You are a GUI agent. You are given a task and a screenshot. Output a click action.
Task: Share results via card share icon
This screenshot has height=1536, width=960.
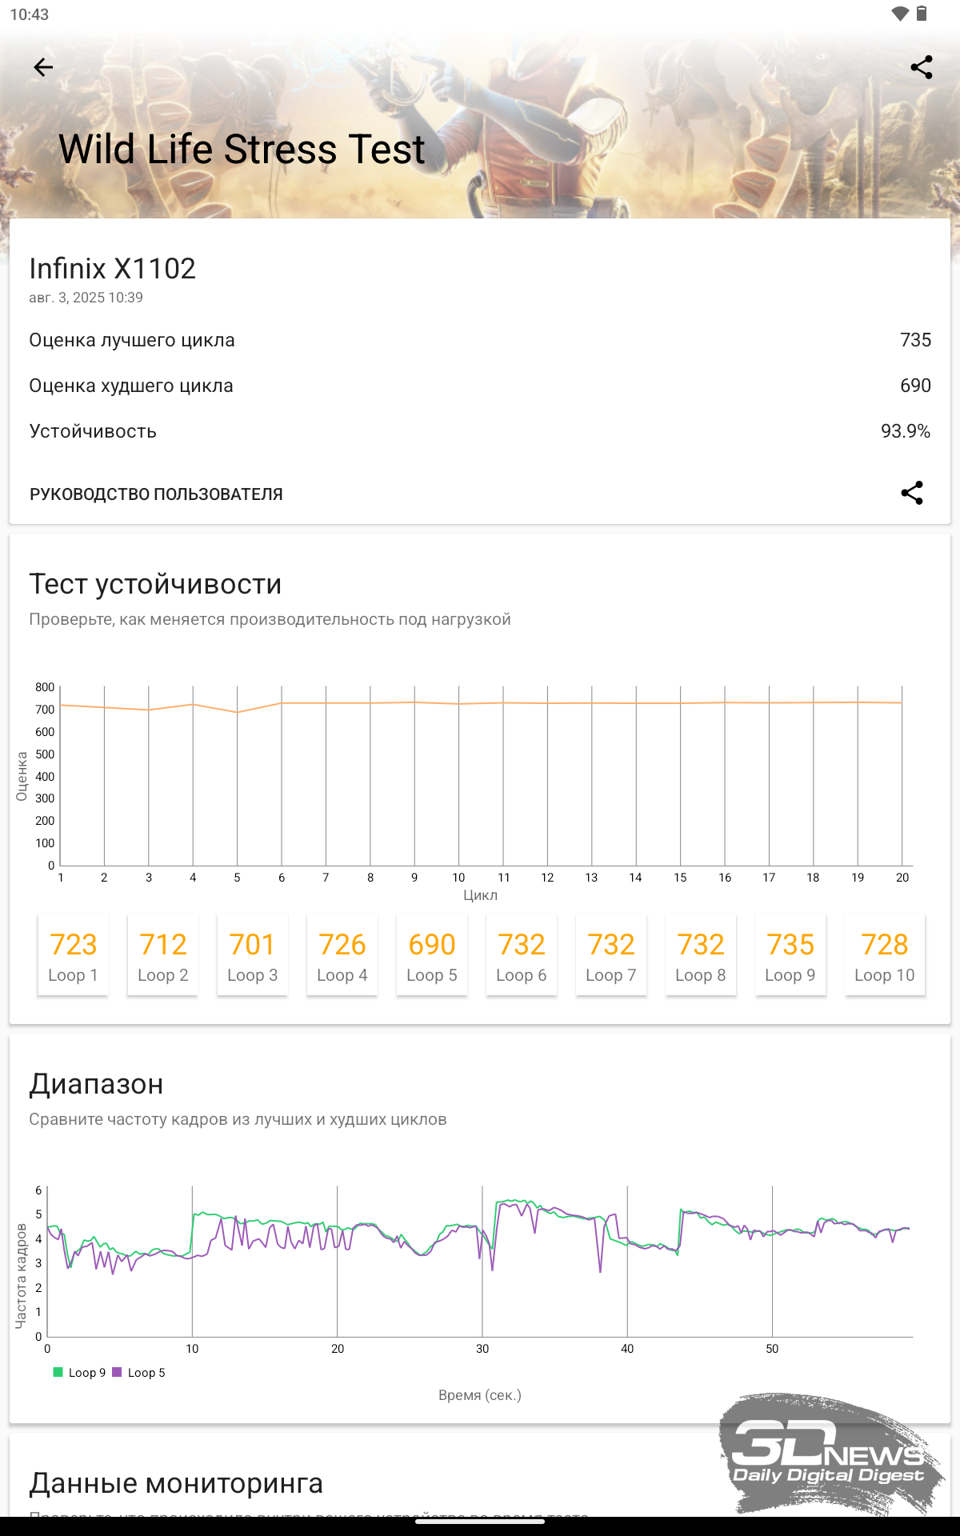coord(912,493)
